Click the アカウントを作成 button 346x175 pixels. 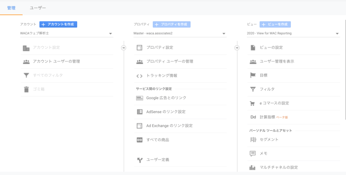point(58,24)
